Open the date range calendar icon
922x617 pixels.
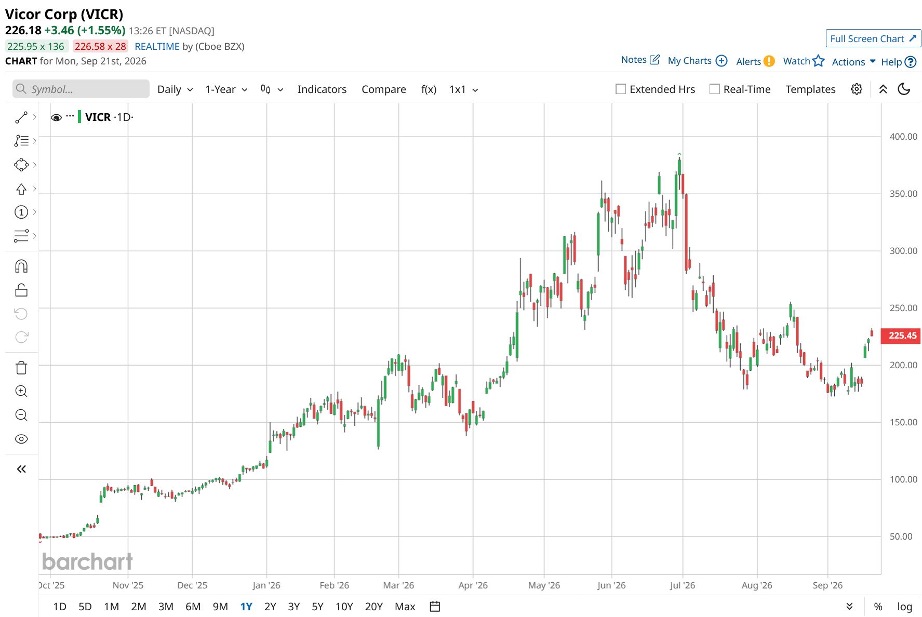coord(435,606)
